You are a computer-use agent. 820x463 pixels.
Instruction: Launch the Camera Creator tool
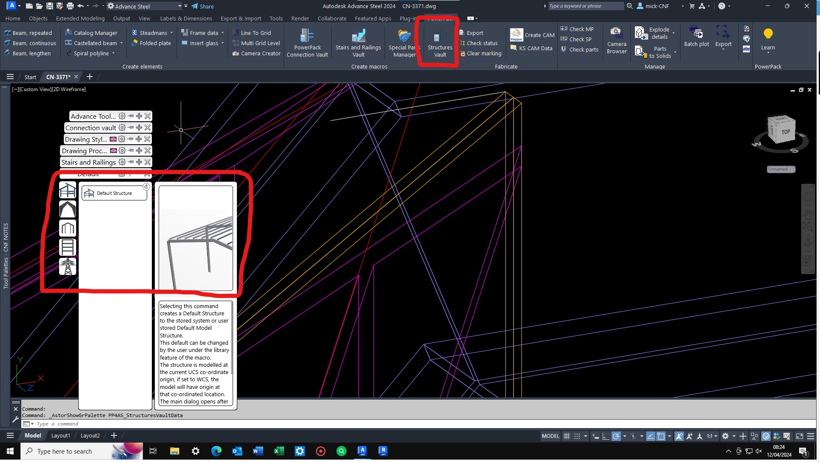[x=256, y=53]
